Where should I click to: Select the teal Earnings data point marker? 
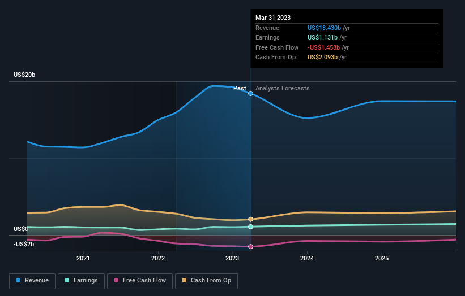click(250, 227)
